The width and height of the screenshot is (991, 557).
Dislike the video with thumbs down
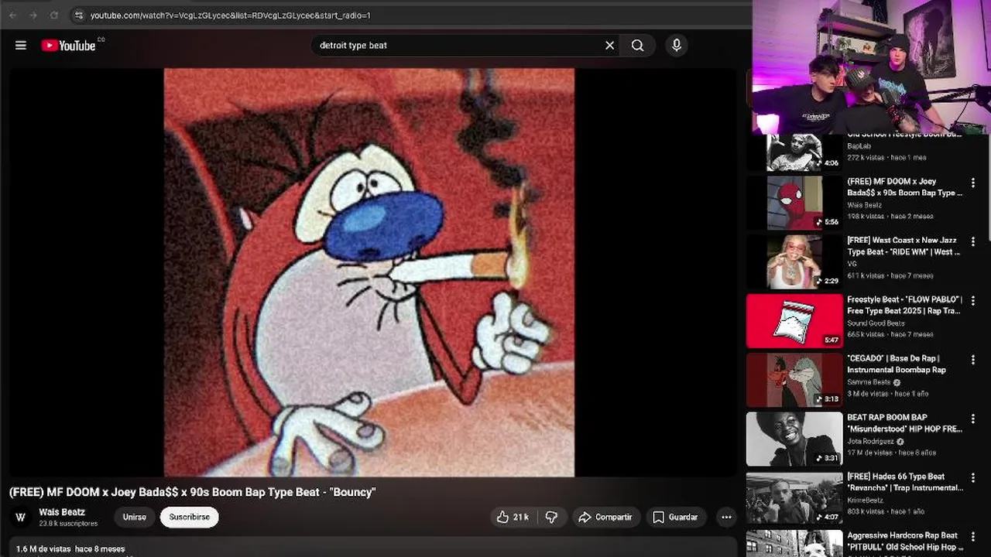click(x=551, y=517)
